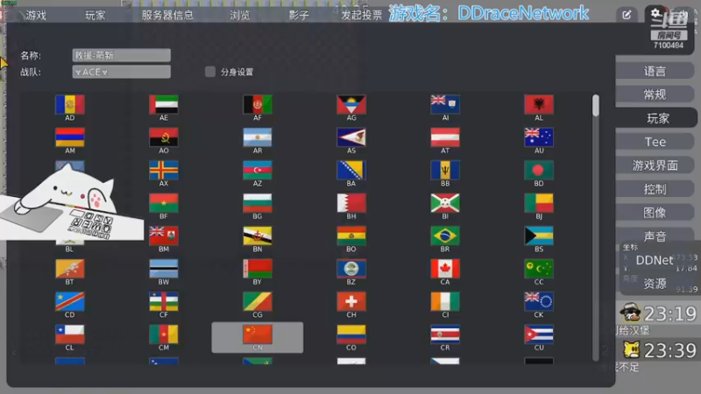701x394 pixels.
Task: Select the BG Bulgaria flag
Action: click(258, 203)
